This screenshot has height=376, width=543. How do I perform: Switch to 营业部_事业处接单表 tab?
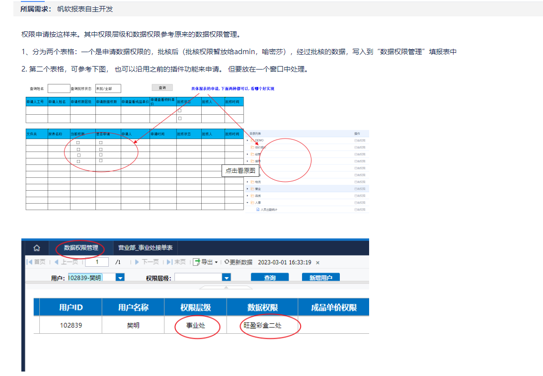coord(146,248)
